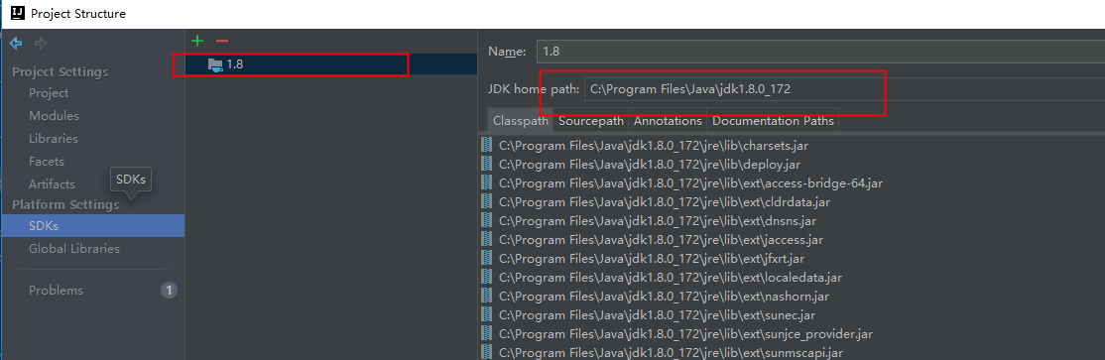1105x360 pixels.
Task: Click jar icon beside sunjce_provider.jar
Action: pos(486,333)
